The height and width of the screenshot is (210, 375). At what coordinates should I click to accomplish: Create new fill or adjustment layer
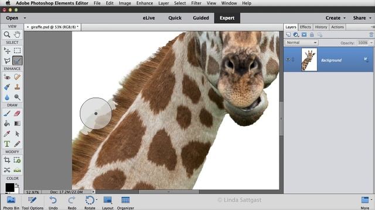point(296,35)
